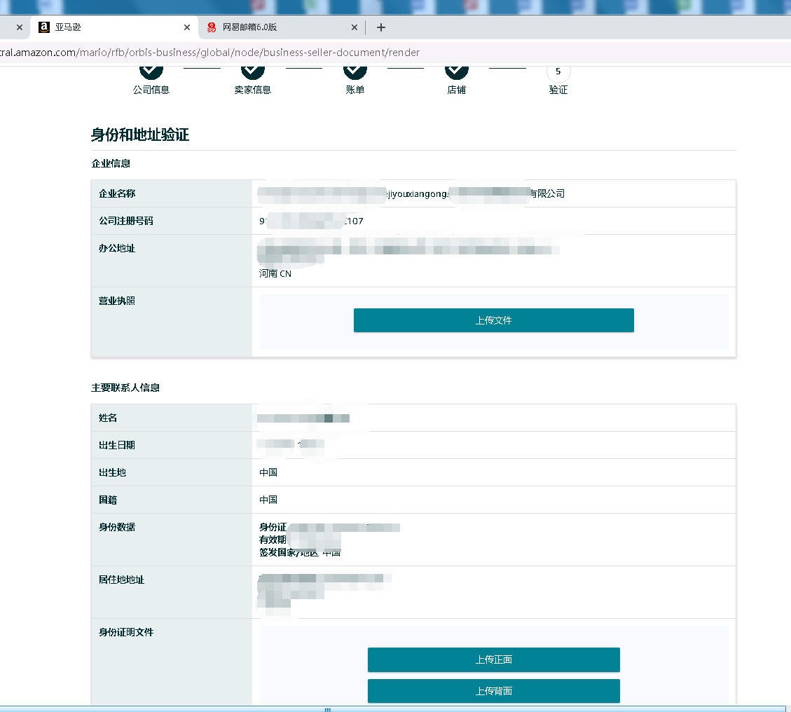Screen dimensions: 791x712
Task: Click the 验证 step label text
Action: pyautogui.click(x=558, y=90)
